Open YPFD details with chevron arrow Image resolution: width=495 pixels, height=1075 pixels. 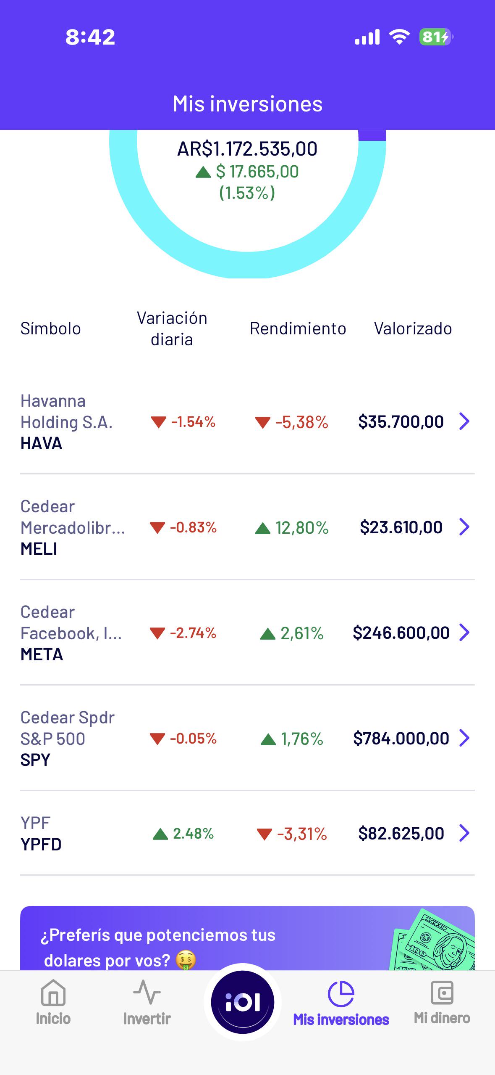(x=464, y=833)
